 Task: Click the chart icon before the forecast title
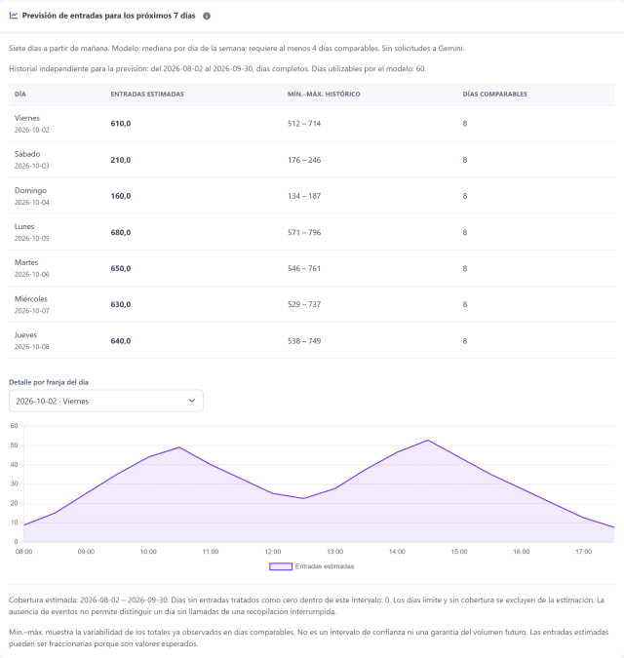click(14, 16)
